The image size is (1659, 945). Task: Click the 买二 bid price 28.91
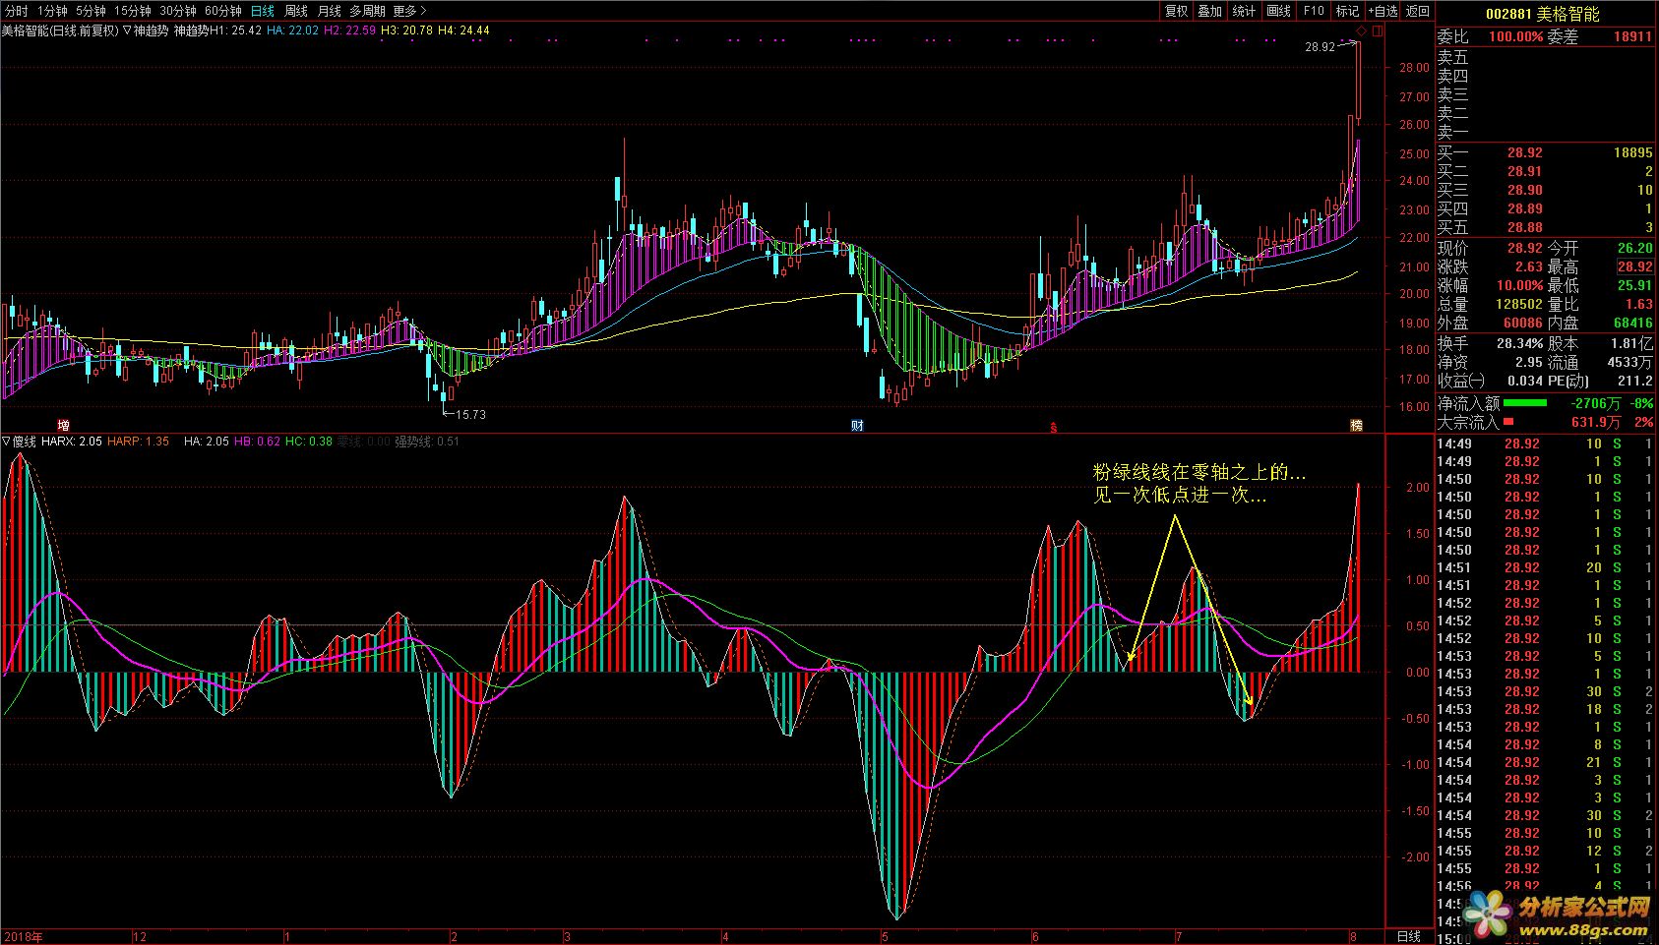(x=1524, y=172)
